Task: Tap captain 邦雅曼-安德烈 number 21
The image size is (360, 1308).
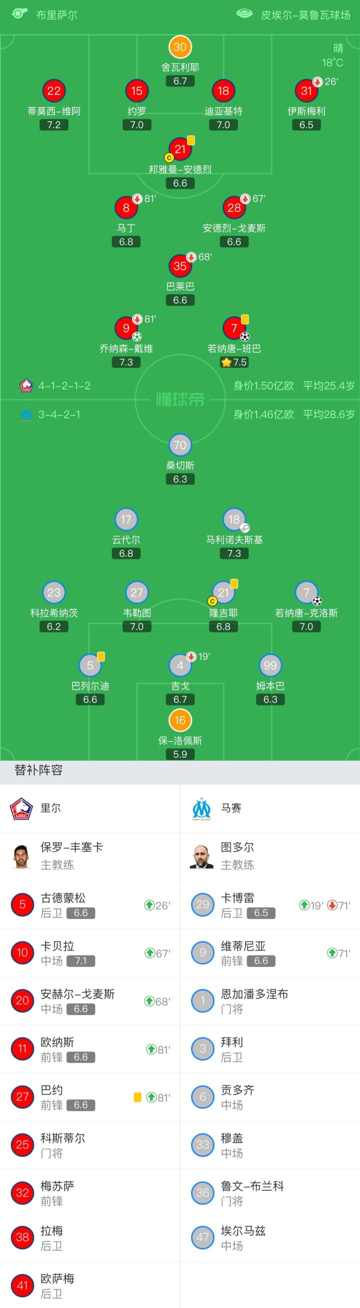Action: (179, 149)
